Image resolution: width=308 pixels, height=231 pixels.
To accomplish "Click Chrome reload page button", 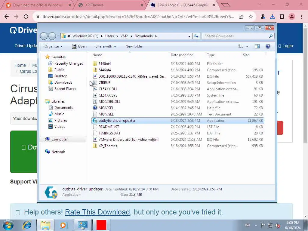I will 26,17.
